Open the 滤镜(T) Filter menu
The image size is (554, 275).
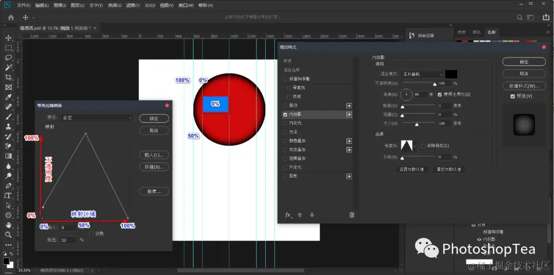[x=133, y=6]
